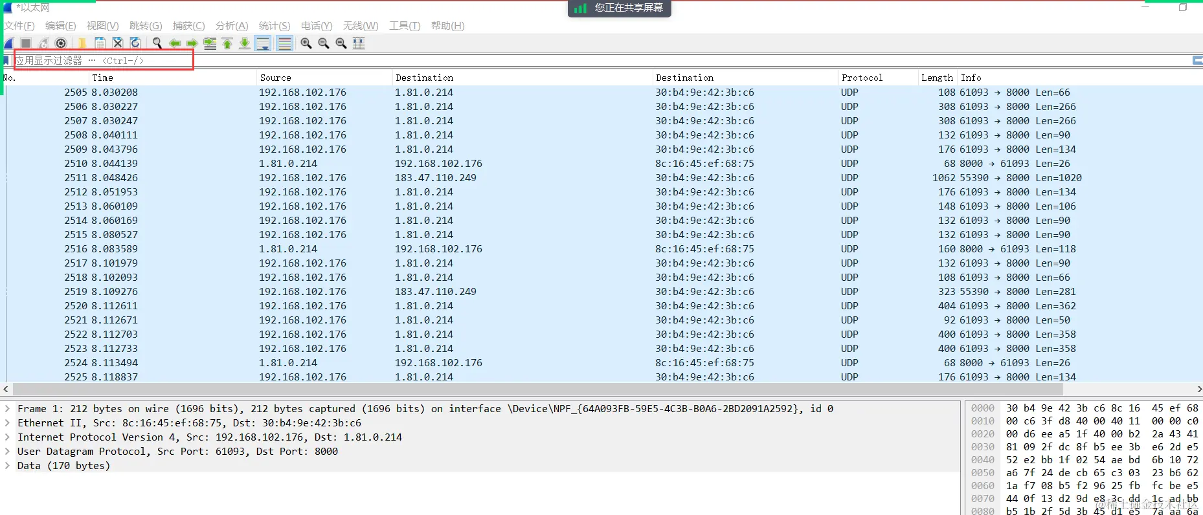Screen dimensions: 1203x515
Task: Sort by the Time column header
Action: (x=174, y=78)
